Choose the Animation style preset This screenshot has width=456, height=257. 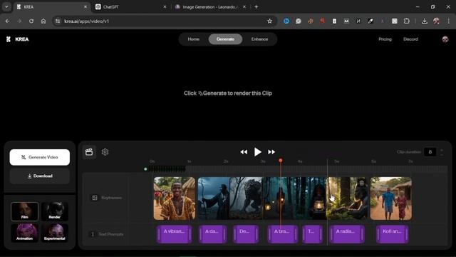(x=24, y=233)
